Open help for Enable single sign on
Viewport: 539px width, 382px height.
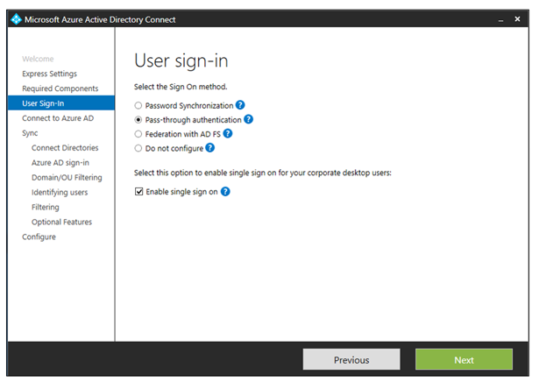coord(225,191)
